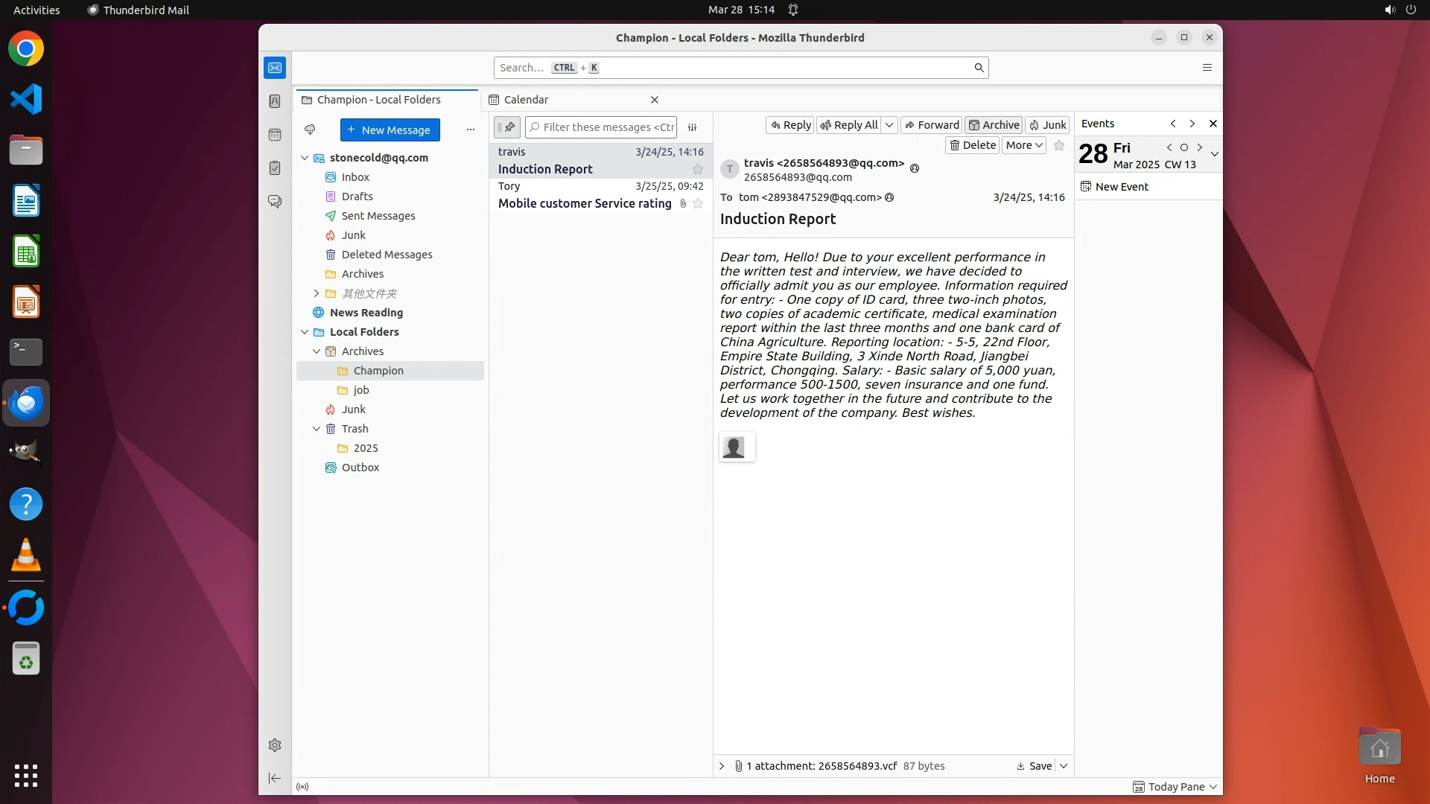This screenshot has height=804, width=1430.
Task: Open Reply All dropdown arrow
Action: (x=889, y=125)
